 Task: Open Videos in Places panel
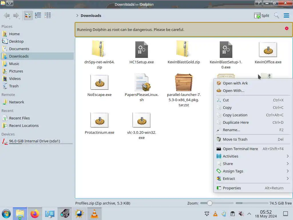coord(37,78)
